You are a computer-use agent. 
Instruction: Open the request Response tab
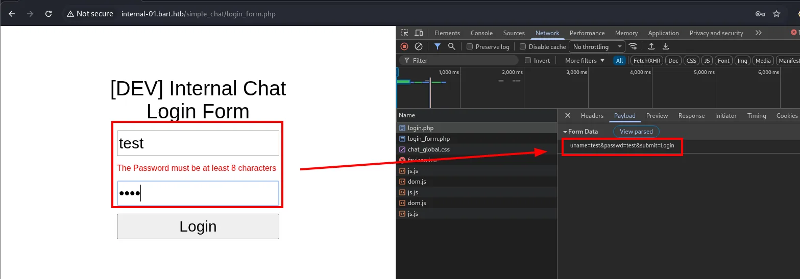(692, 116)
